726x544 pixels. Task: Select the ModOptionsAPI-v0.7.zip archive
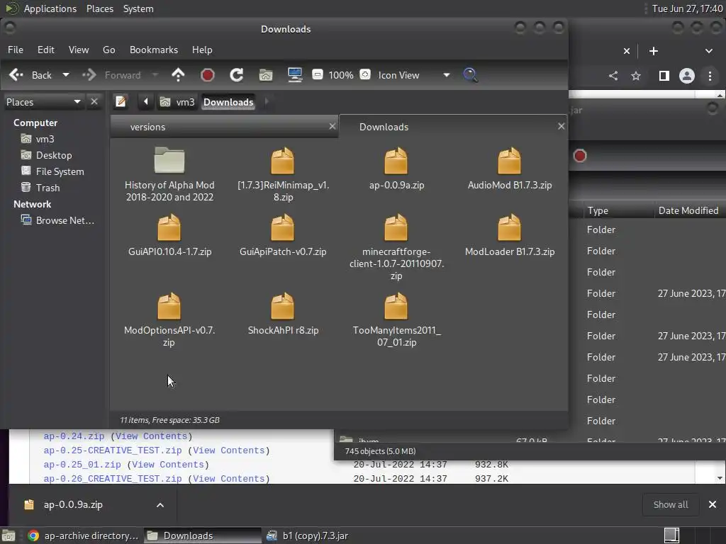pyautogui.click(x=169, y=319)
